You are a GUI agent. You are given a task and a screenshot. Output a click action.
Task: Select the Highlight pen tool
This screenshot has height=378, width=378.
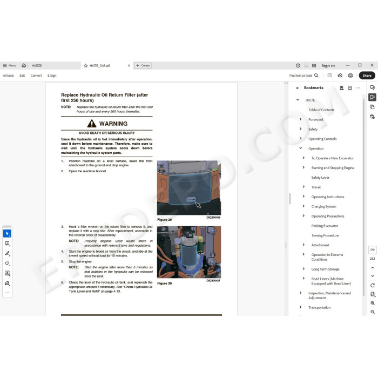coord(7,253)
